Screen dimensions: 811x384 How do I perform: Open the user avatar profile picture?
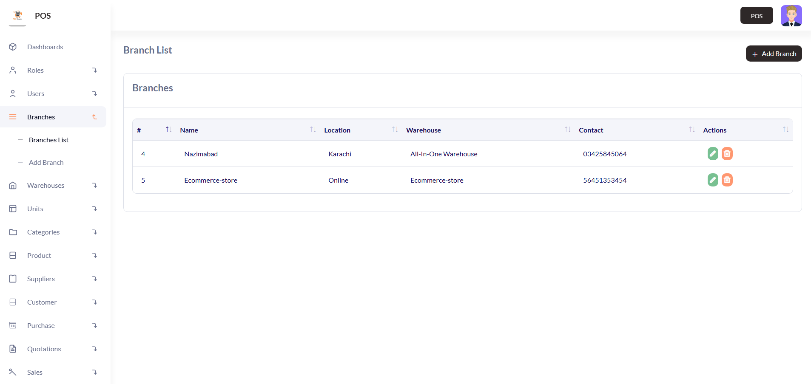point(791,16)
